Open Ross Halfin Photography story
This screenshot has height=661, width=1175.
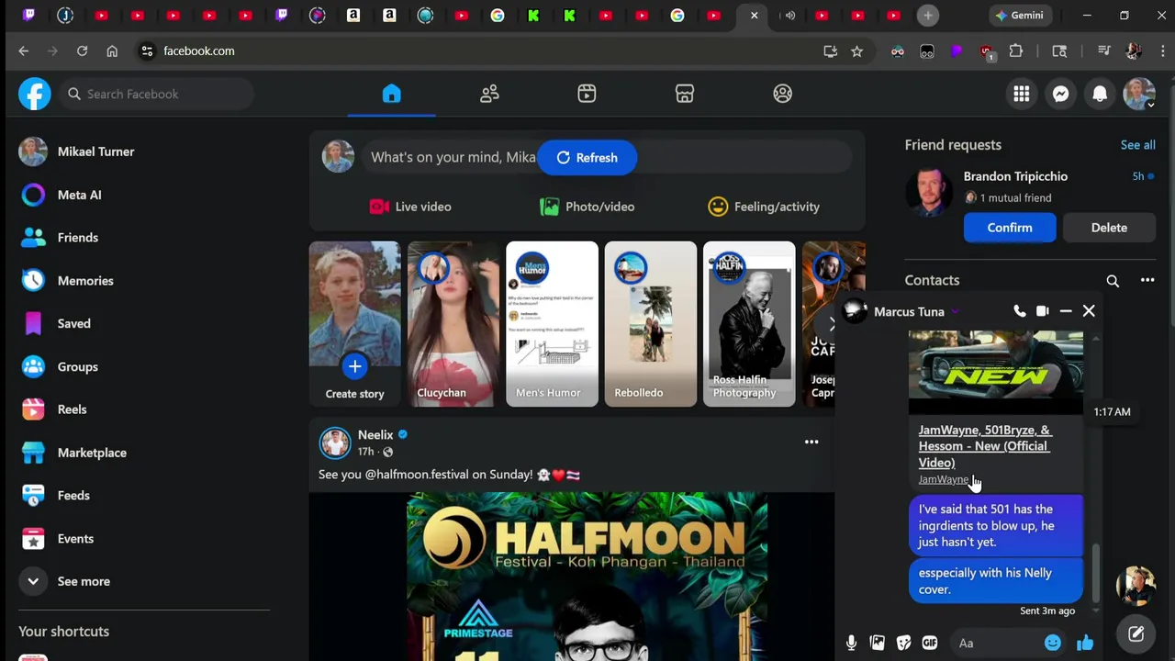click(x=749, y=323)
